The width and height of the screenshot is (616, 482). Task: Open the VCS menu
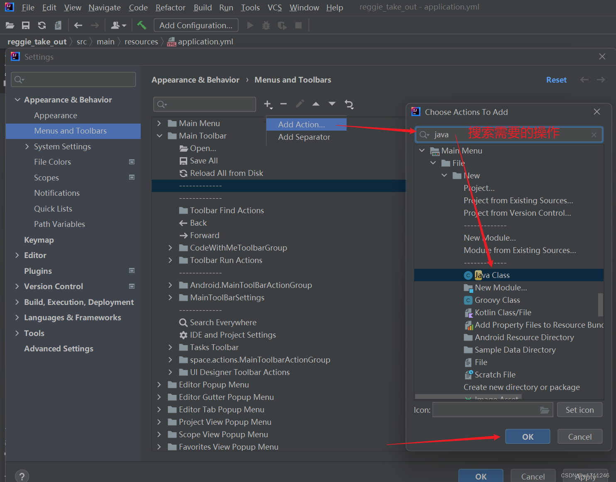tap(274, 7)
